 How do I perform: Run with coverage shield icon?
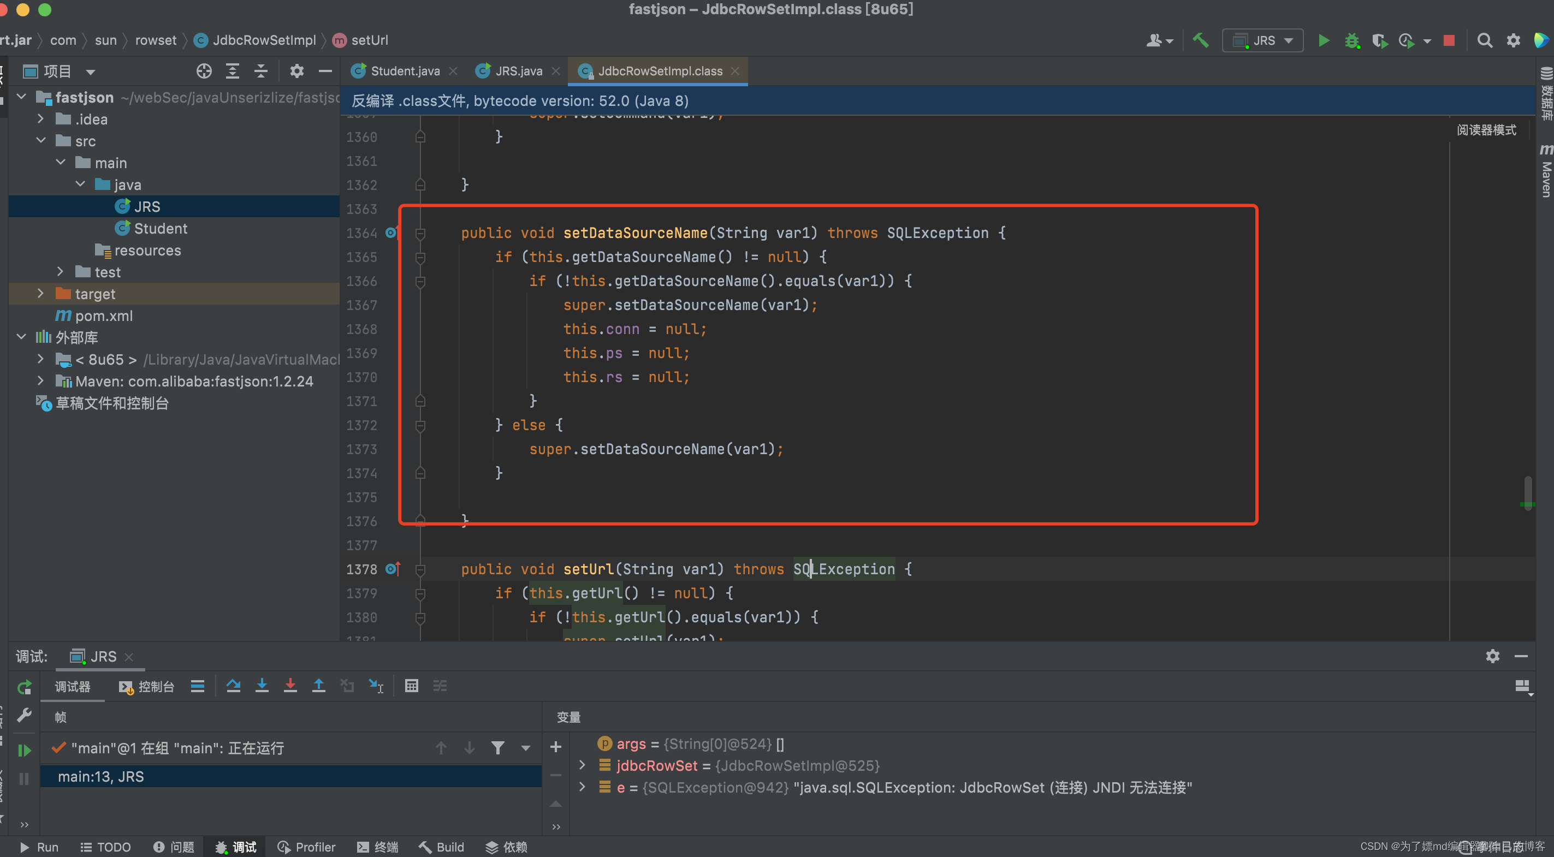point(1380,40)
